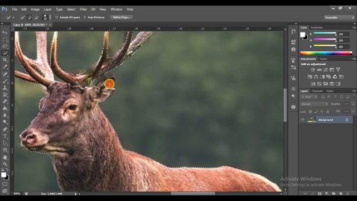The height and width of the screenshot is (201, 357).
Task: Toggle lock transparent pixels in Layers panel
Action: pos(310,112)
